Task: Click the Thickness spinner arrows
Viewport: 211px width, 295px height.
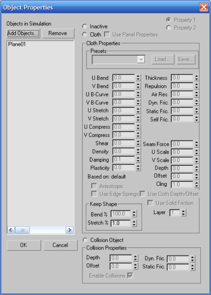Action: pos(197,78)
